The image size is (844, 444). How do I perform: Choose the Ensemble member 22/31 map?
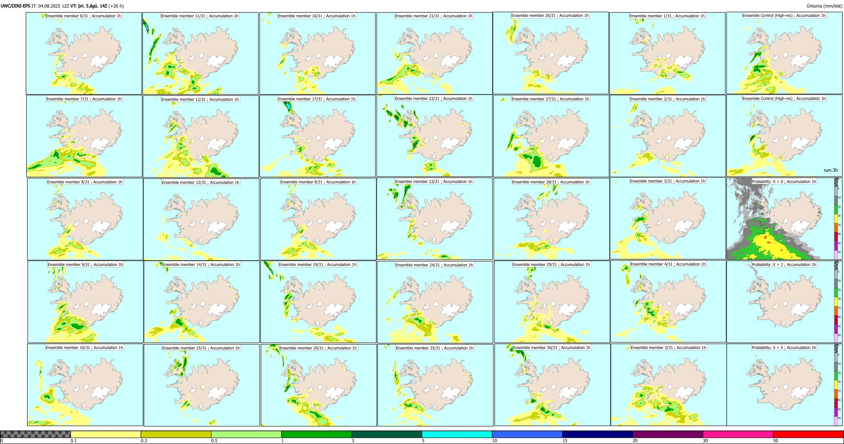[x=434, y=136]
